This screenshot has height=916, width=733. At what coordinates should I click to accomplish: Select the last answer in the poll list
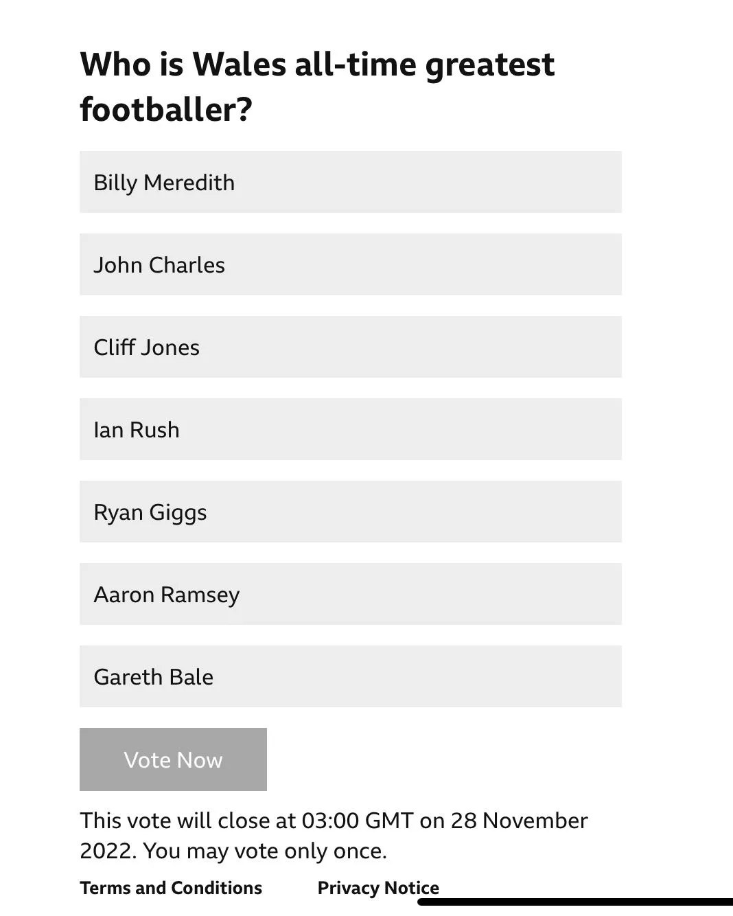(350, 676)
